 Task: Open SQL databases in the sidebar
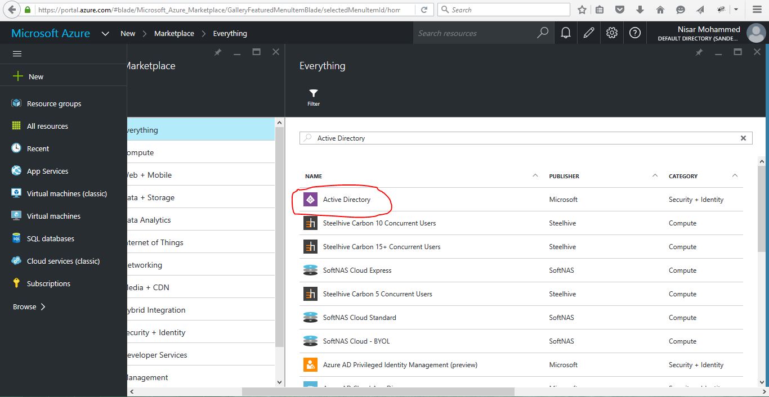click(x=51, y=238)
